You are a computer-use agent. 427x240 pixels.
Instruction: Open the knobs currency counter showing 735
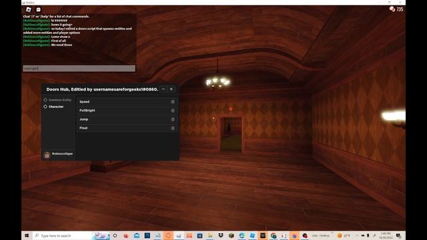[396, 9]
